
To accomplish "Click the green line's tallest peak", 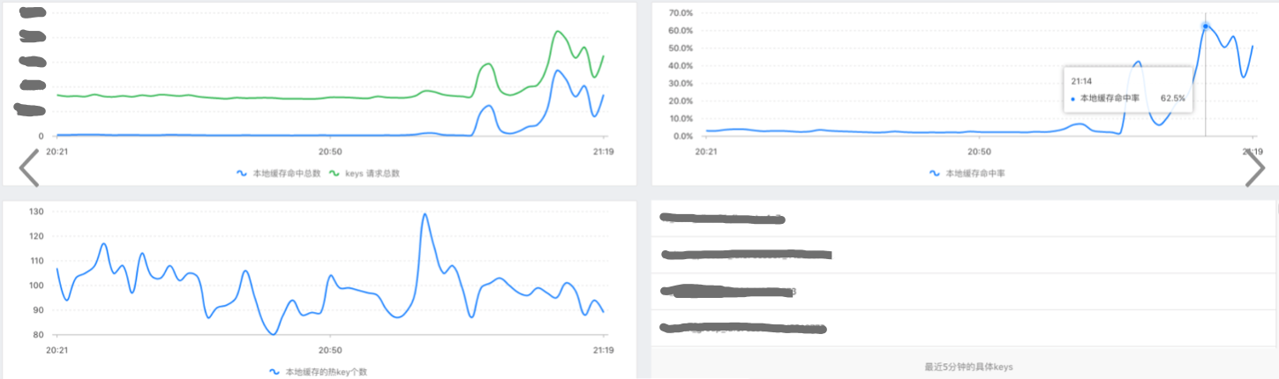I will [558, 32].
